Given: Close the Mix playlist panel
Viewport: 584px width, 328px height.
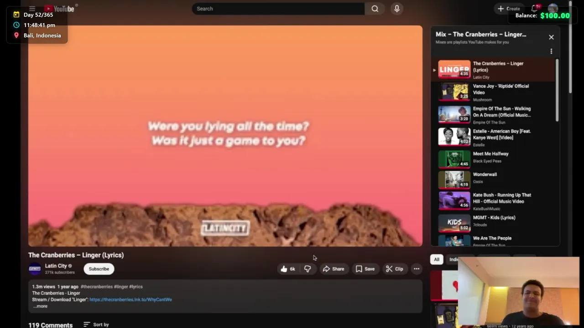Looking at the screenshot, I should [551, 37].
